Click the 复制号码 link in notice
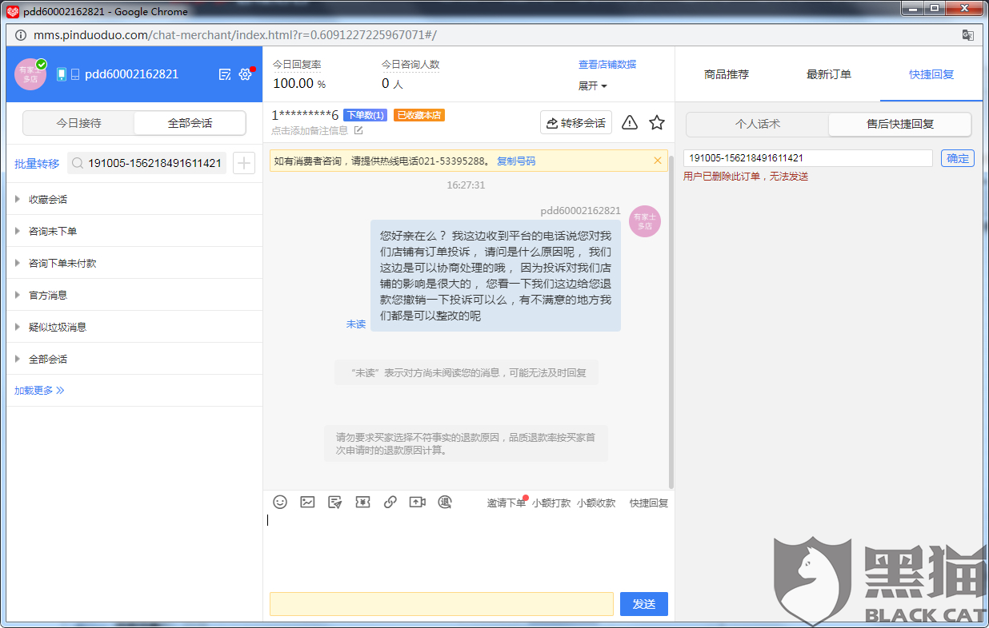 516,161
